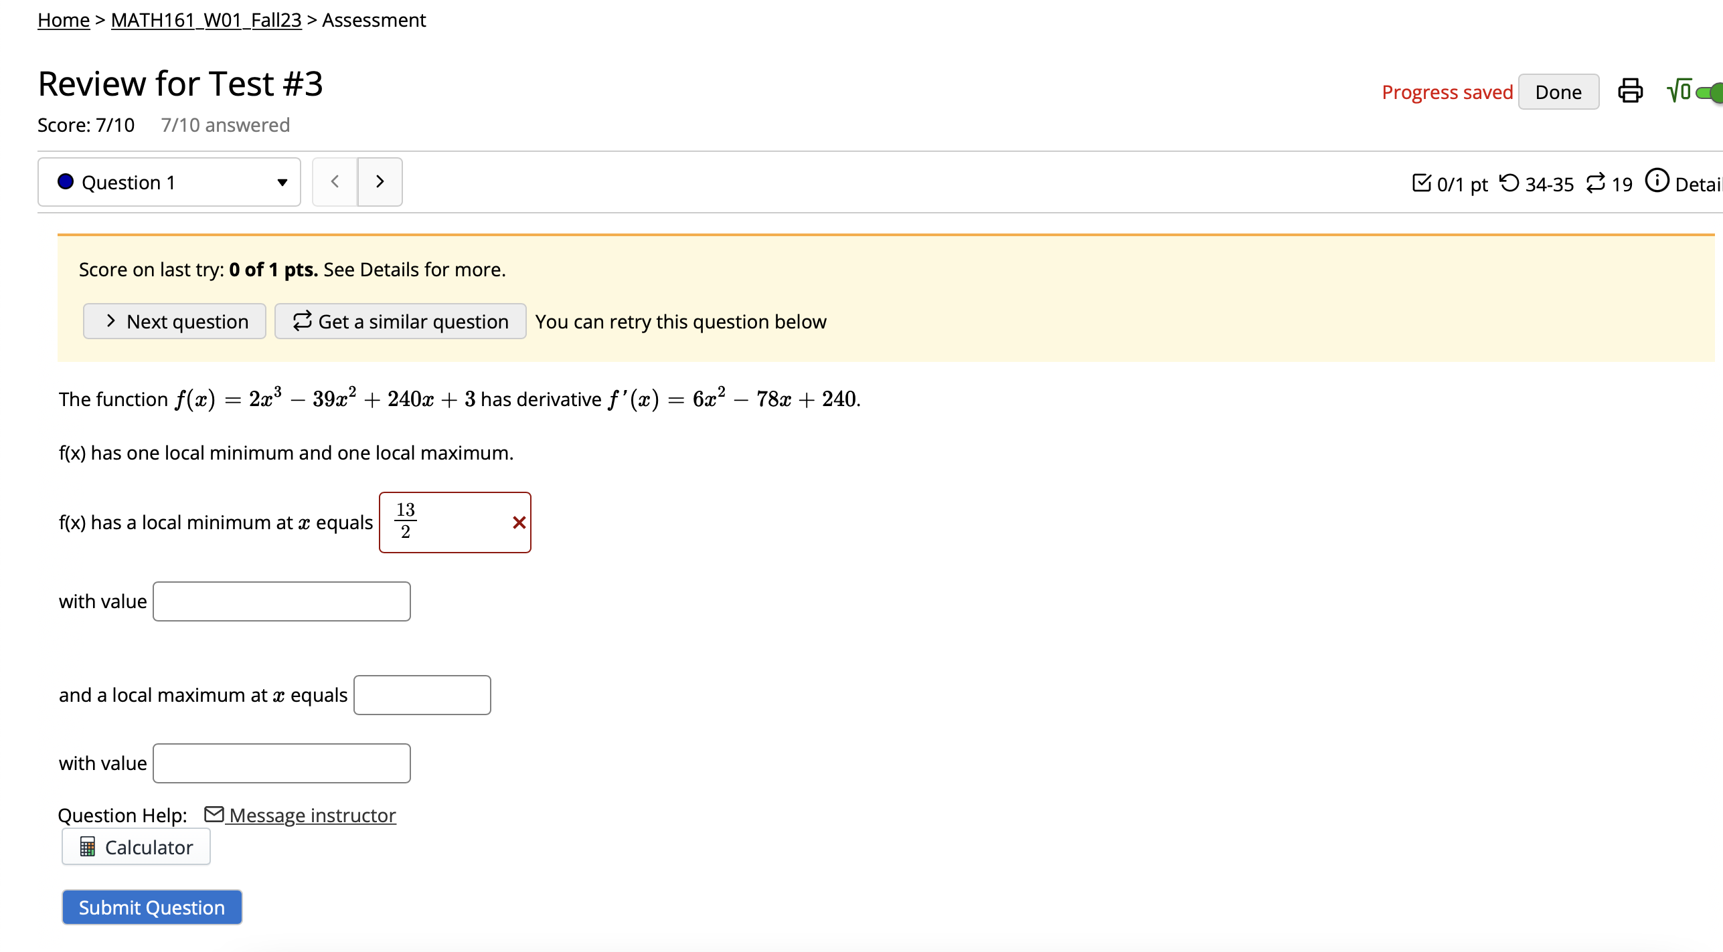Click the next question chevron arrow
Image resolution: width=1723 pixels, height=952 pixels.
pyautogui.click(x=380, y=181)
